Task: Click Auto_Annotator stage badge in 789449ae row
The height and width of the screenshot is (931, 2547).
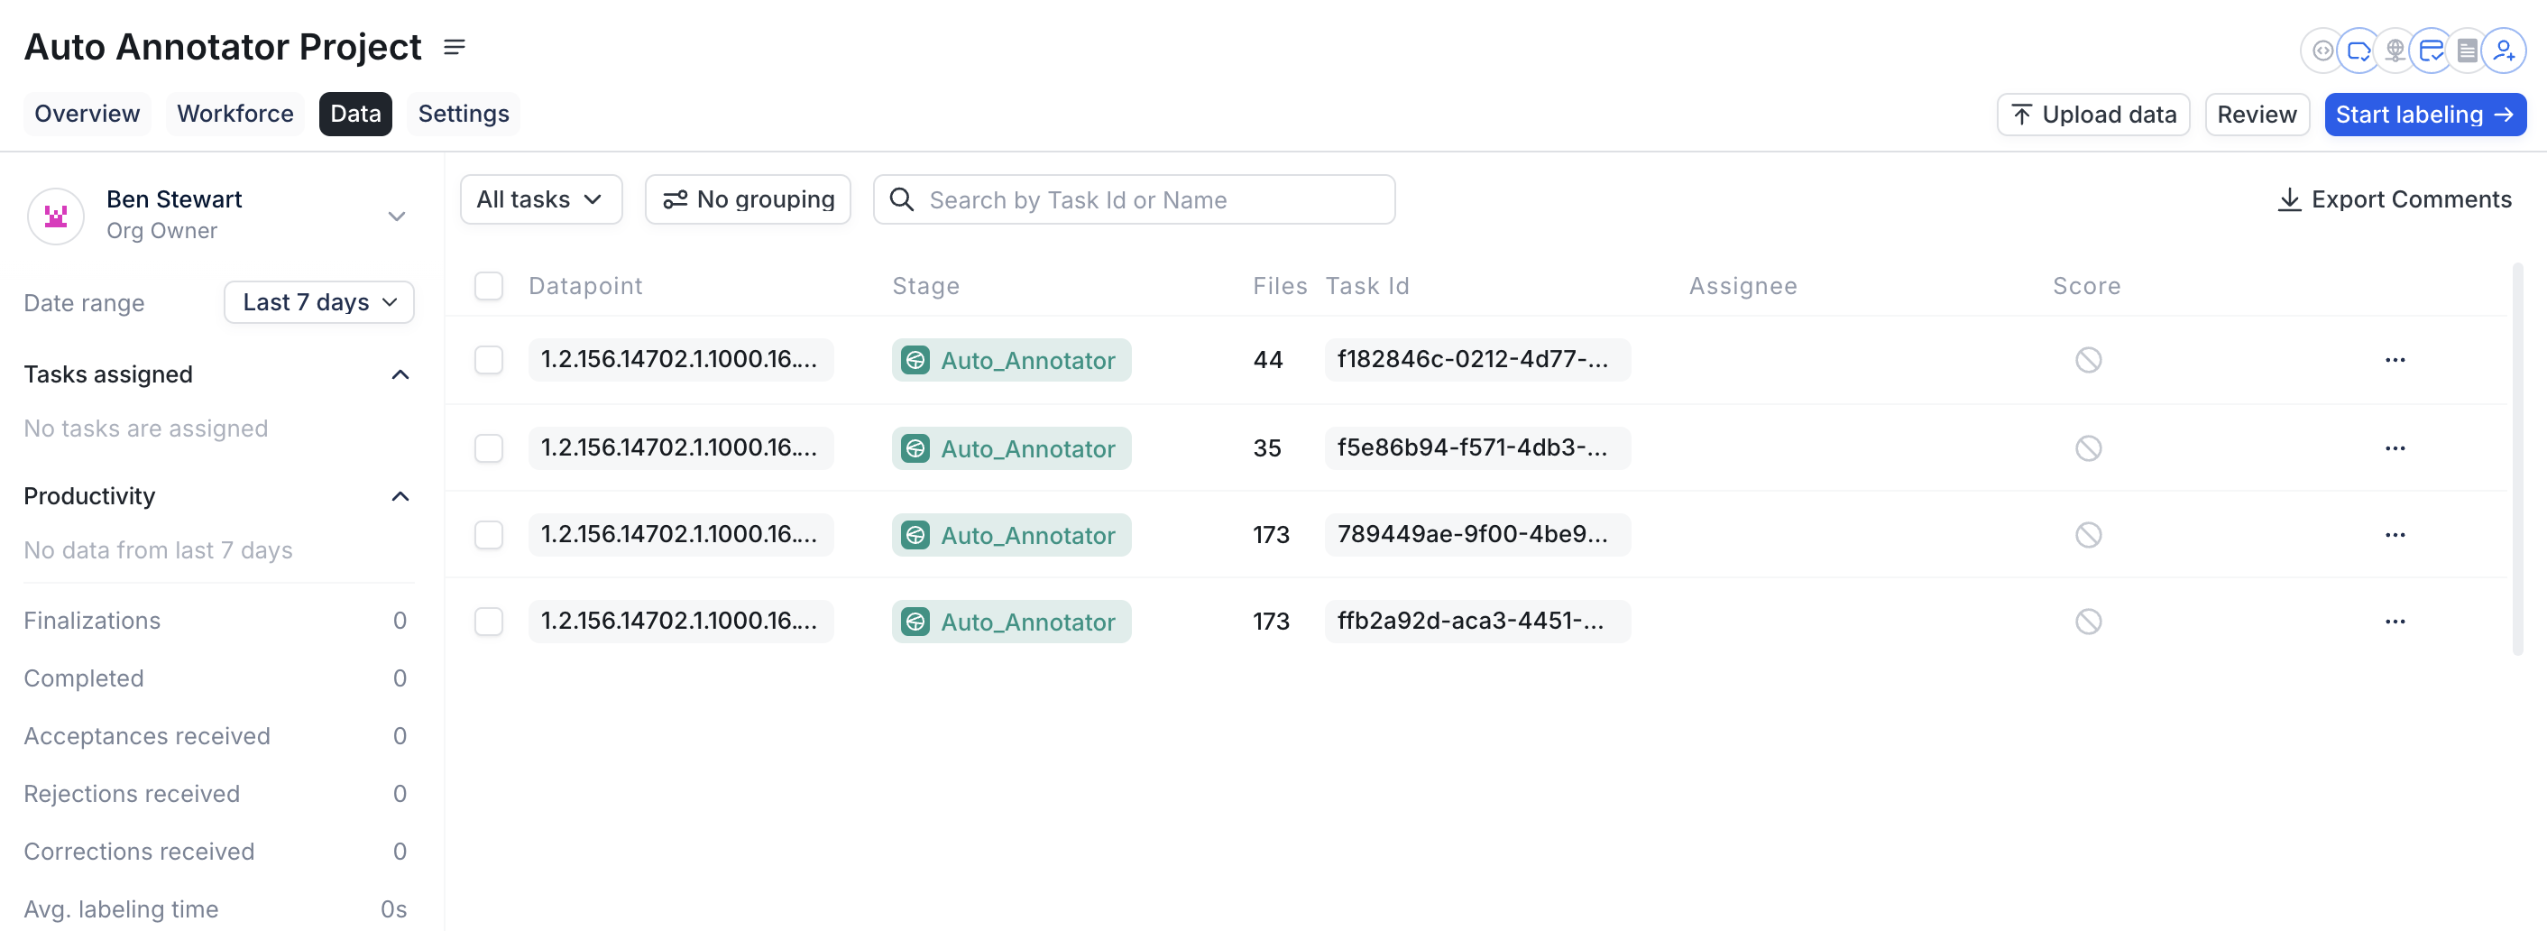Action: 1011,535
